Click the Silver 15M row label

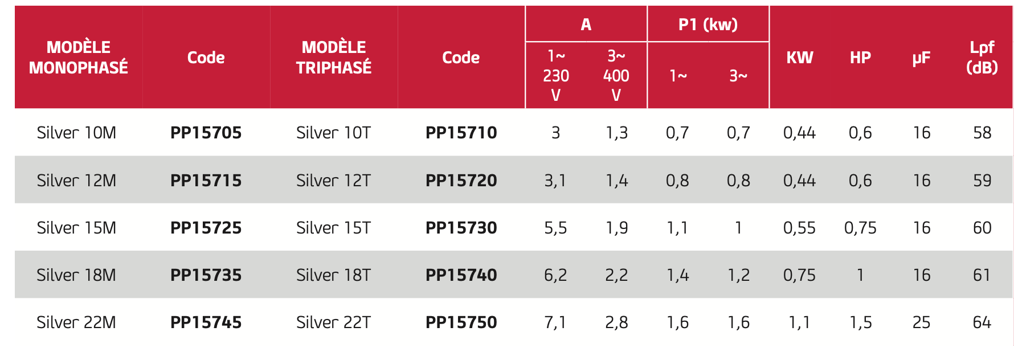tap(76, 228)
